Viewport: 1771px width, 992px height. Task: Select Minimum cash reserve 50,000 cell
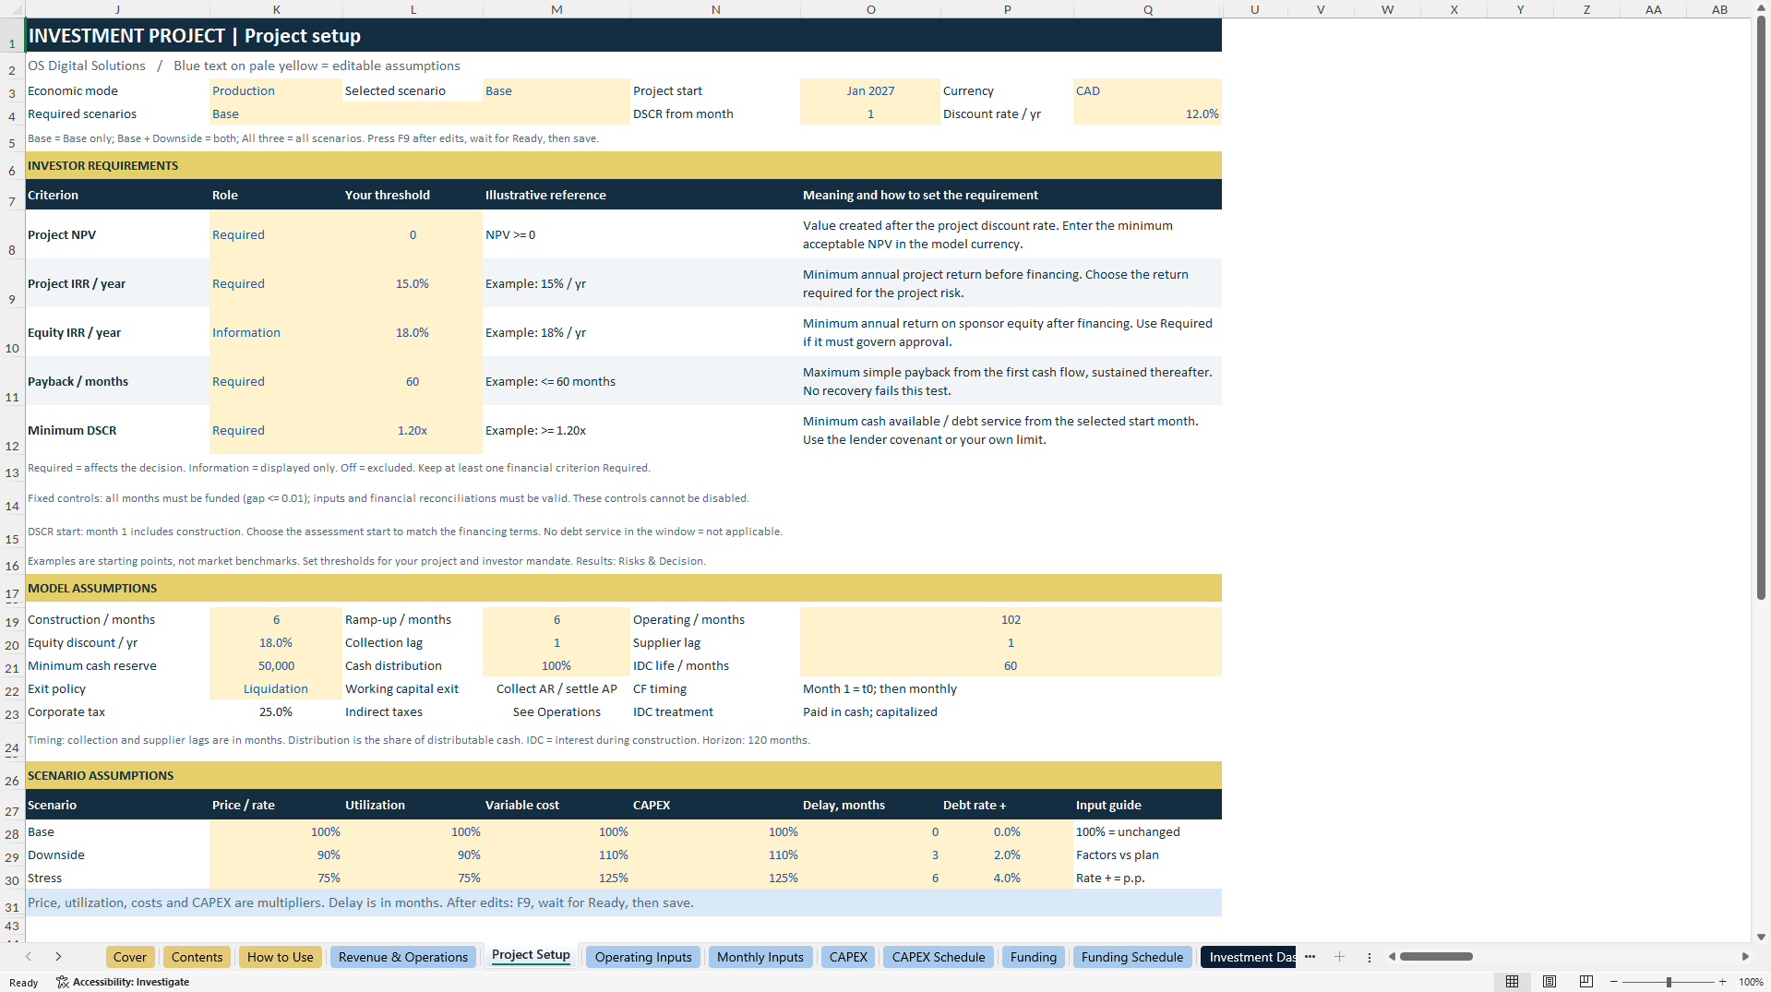276,665
